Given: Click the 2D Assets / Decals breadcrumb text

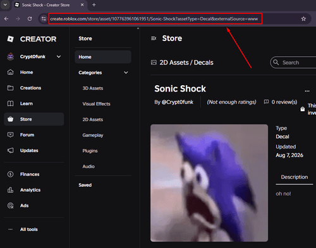Looking at the screenshot, I should click(186, 62).
